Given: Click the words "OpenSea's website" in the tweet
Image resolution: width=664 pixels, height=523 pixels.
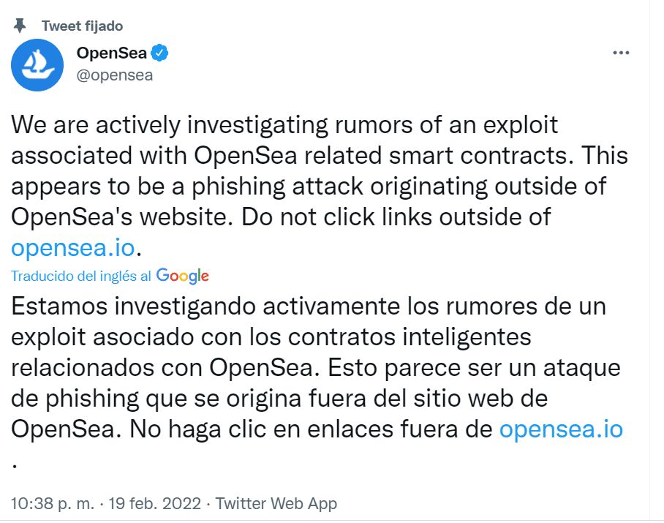Looking at the screenshot, I should point(122,217).
